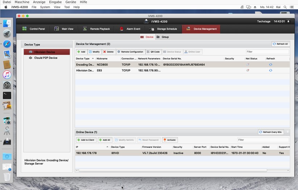Click the Add All button

(105, 140)
